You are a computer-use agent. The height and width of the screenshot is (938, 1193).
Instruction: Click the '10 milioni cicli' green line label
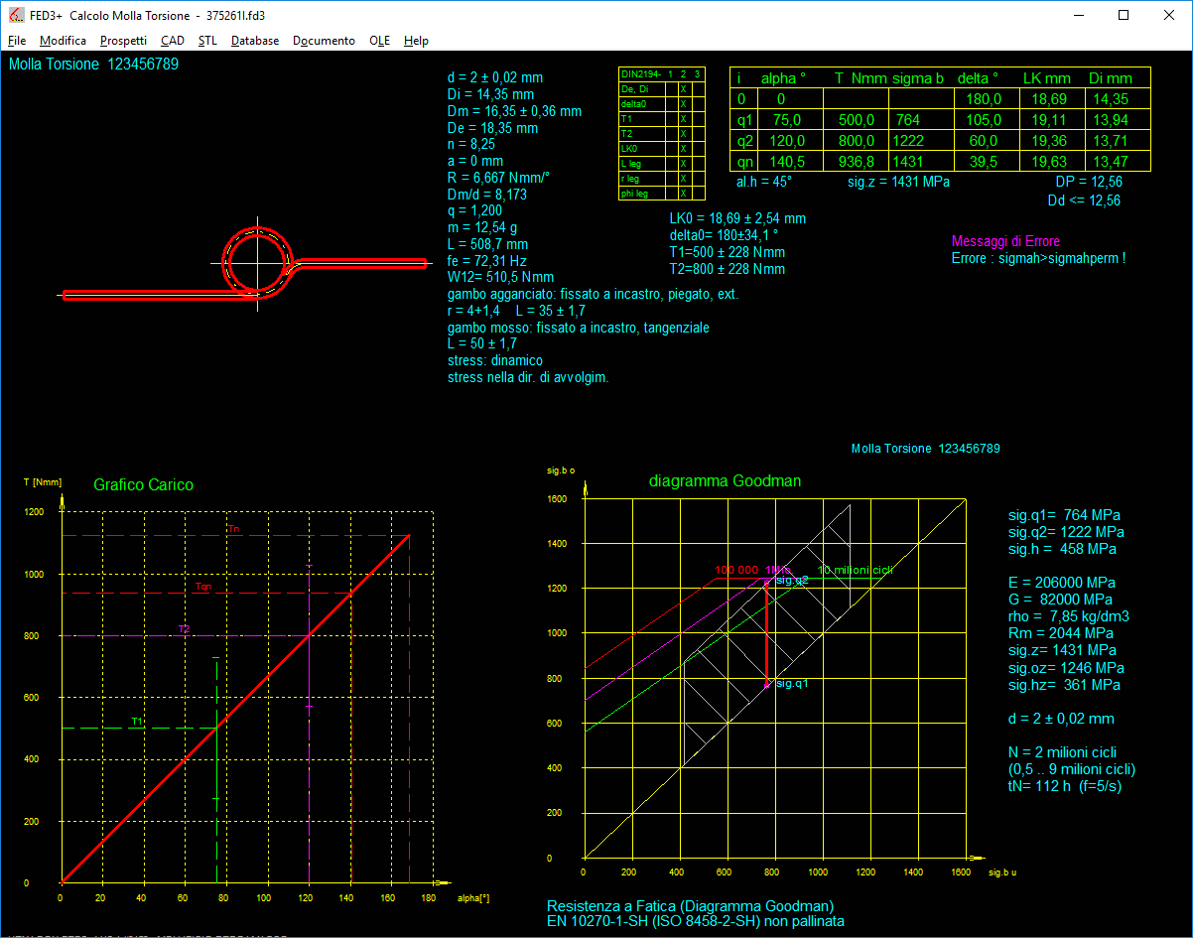click(855, 570)
